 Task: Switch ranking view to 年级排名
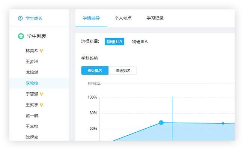click(x=123, y=70)
